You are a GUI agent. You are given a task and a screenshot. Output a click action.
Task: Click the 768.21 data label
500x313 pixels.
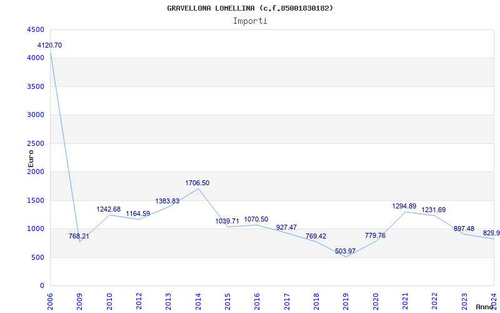79,237
